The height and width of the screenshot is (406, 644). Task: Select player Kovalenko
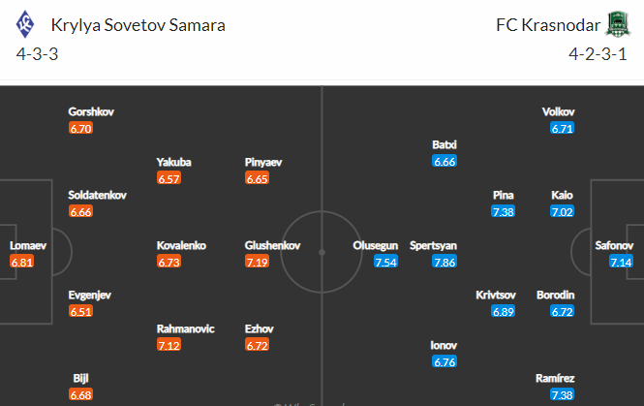pyautogui.click(x=181, y=246)
